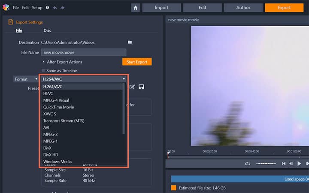Click the Pinnacle Studio logo icon
The width and height of the screenshot is (309, 193).
pyautogui.click(x=6, y=7)
